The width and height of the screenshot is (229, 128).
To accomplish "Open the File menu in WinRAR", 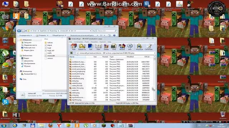I will (70, 42).
